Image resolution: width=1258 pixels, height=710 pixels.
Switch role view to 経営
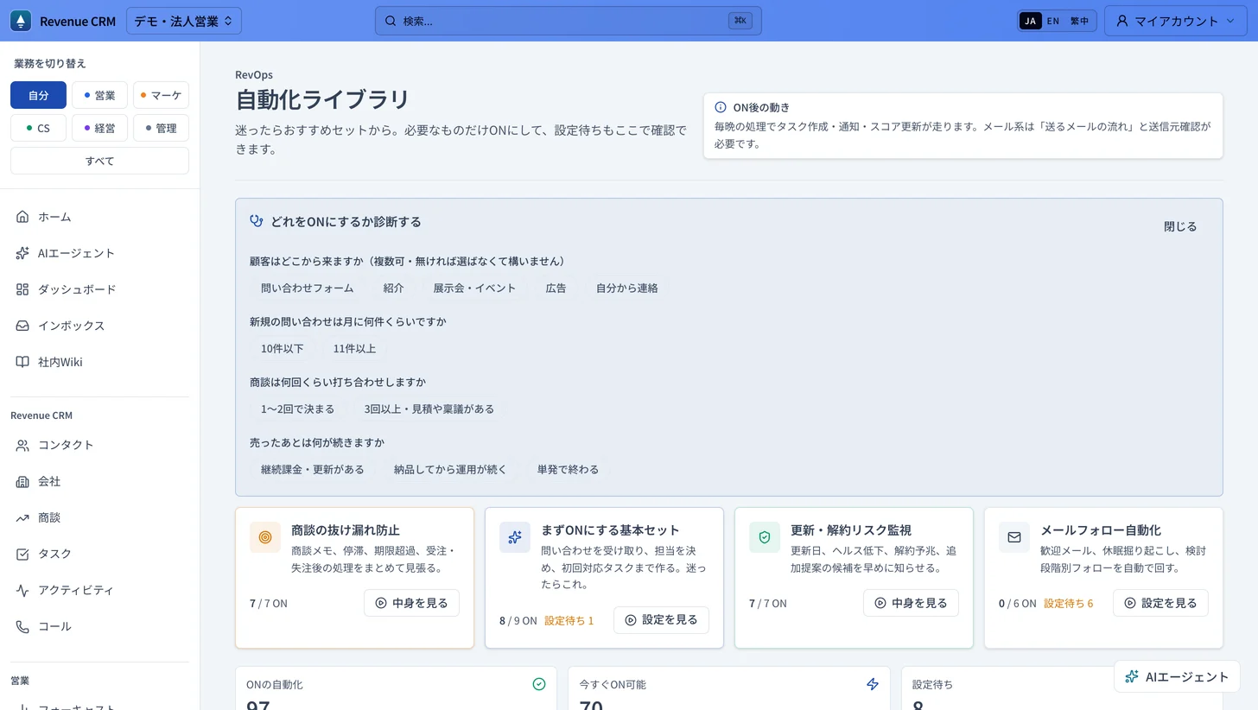99,128
